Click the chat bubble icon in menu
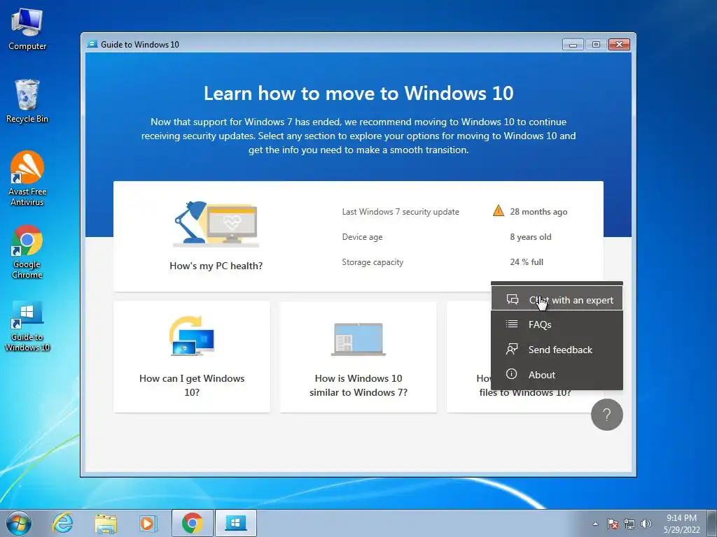 (512, 299)
